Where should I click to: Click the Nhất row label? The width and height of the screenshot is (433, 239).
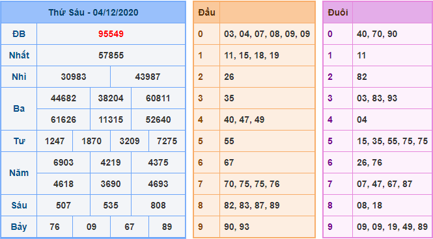pyautogui.click(x=19, y=55)
